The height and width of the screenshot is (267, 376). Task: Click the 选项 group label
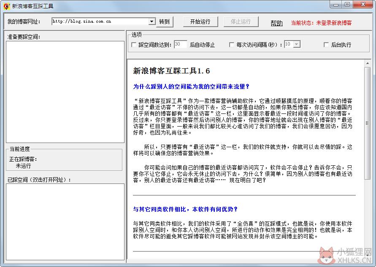pos(136,35)
